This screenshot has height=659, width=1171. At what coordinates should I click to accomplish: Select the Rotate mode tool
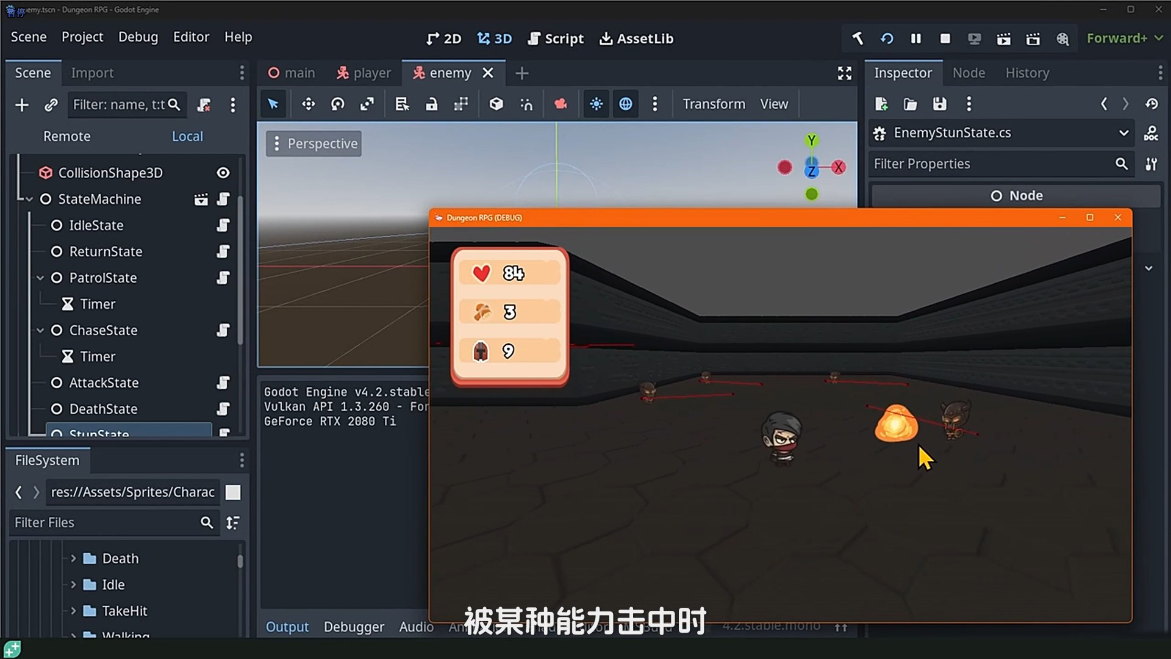[337, 104]
